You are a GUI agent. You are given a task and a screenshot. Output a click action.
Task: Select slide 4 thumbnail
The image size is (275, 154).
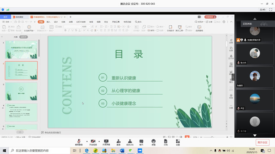coord(21,112)
